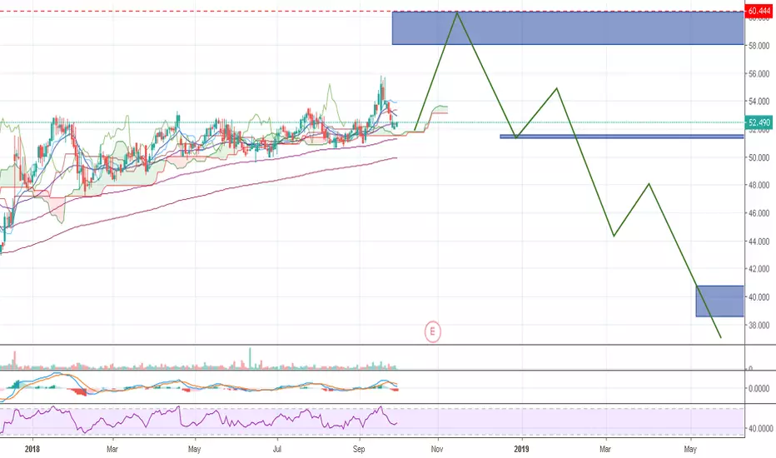Click the 38.000 price axis label
This screenshot has width=776, height=458.
(759, 325)
